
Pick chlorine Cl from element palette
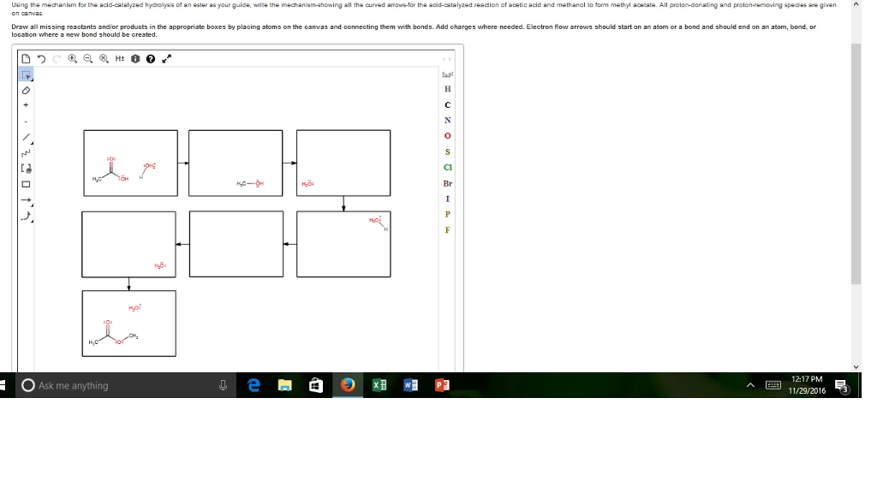(447, 167)
